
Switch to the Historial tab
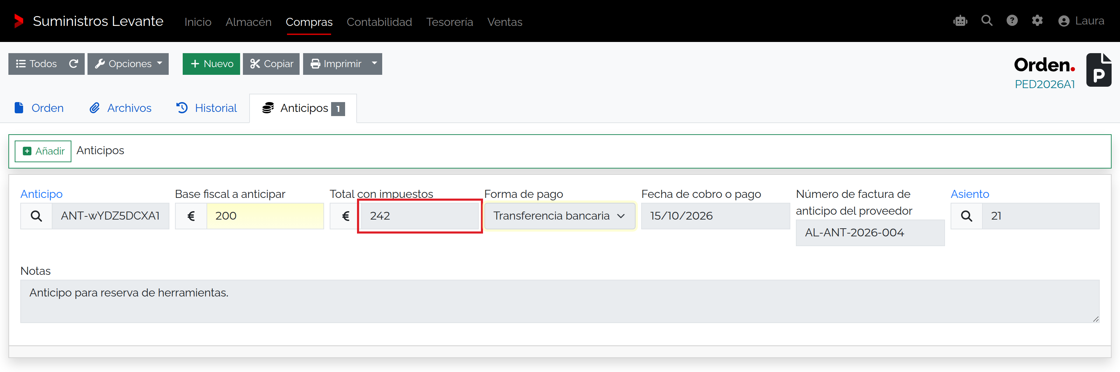[x=206, y=108]
